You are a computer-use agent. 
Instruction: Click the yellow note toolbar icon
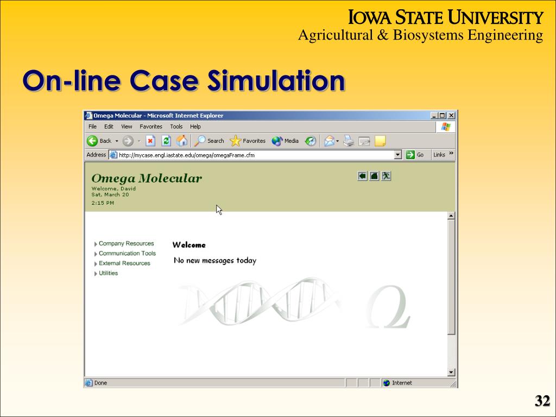pos(380,141)
